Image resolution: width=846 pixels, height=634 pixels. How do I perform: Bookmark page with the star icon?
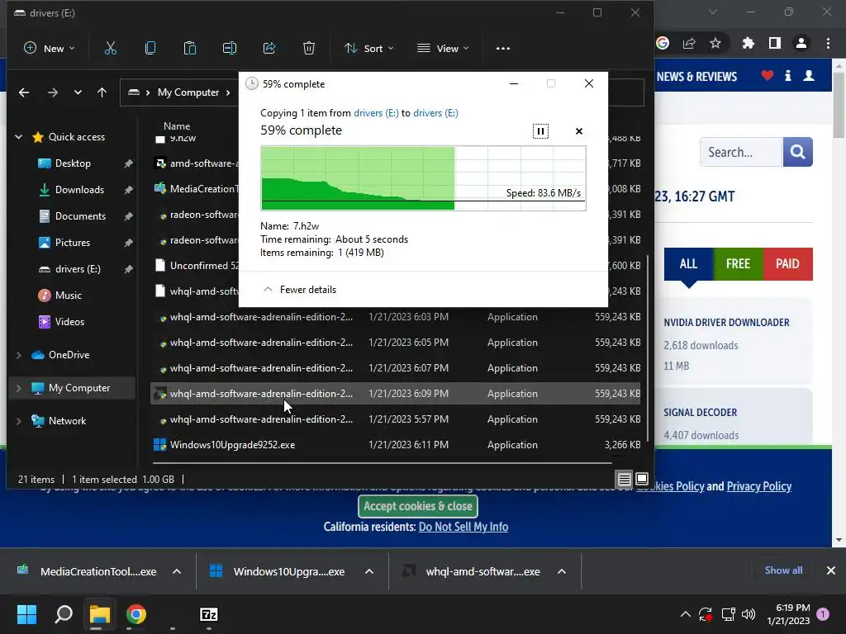715,43
